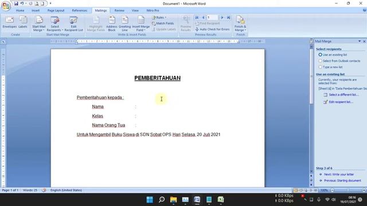Open the Review tab
Viewport: 367px width, 206px height.
(x=119, y=10)
